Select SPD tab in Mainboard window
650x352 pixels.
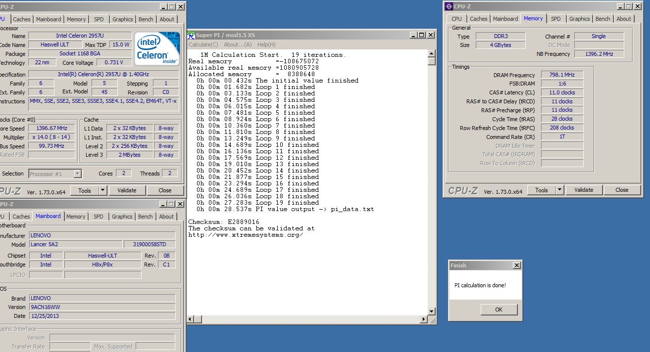point(99,217)
